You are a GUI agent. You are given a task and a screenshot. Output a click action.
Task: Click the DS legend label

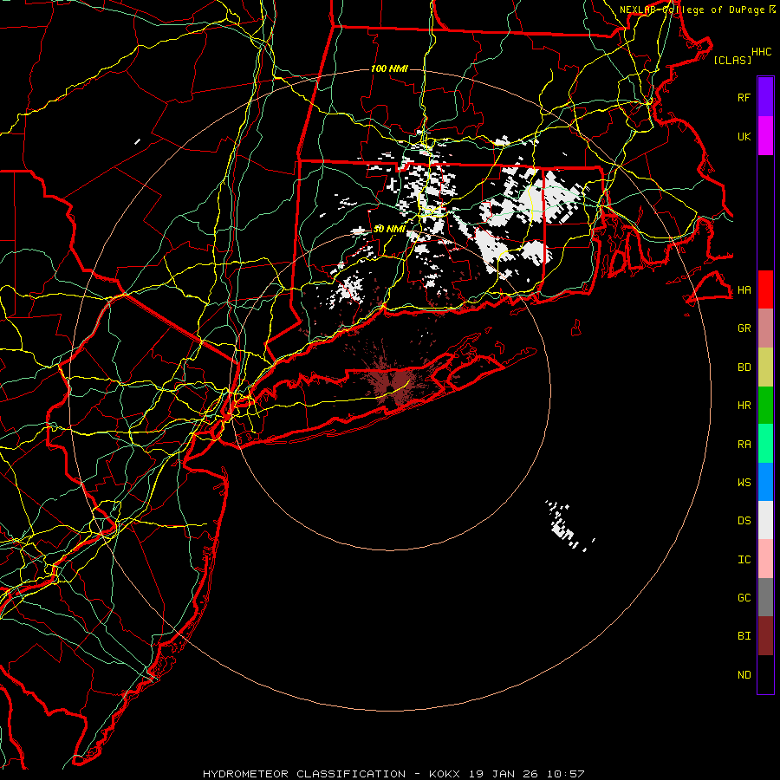pos(744,521)
